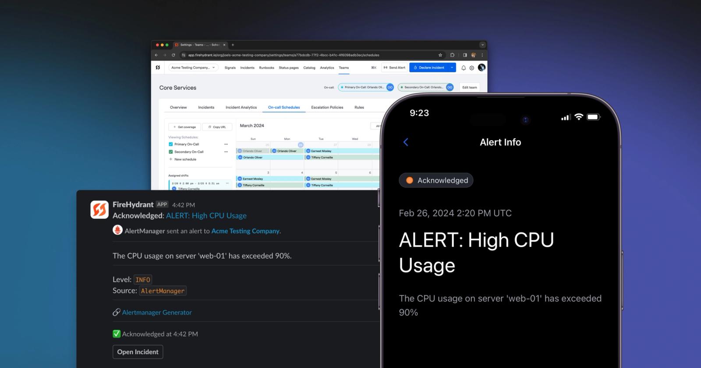
Task: Open the Runbooks menu item
Action: (x=266, y=68)
